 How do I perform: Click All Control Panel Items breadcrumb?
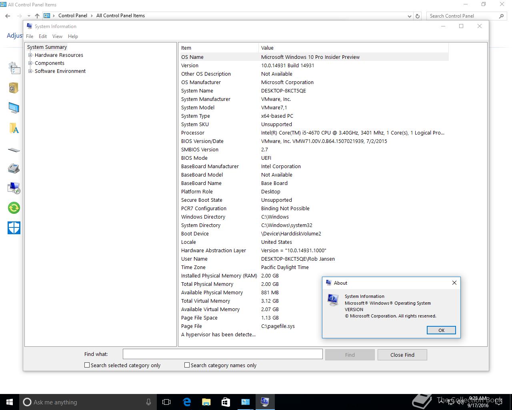click(x=120, y=16)
